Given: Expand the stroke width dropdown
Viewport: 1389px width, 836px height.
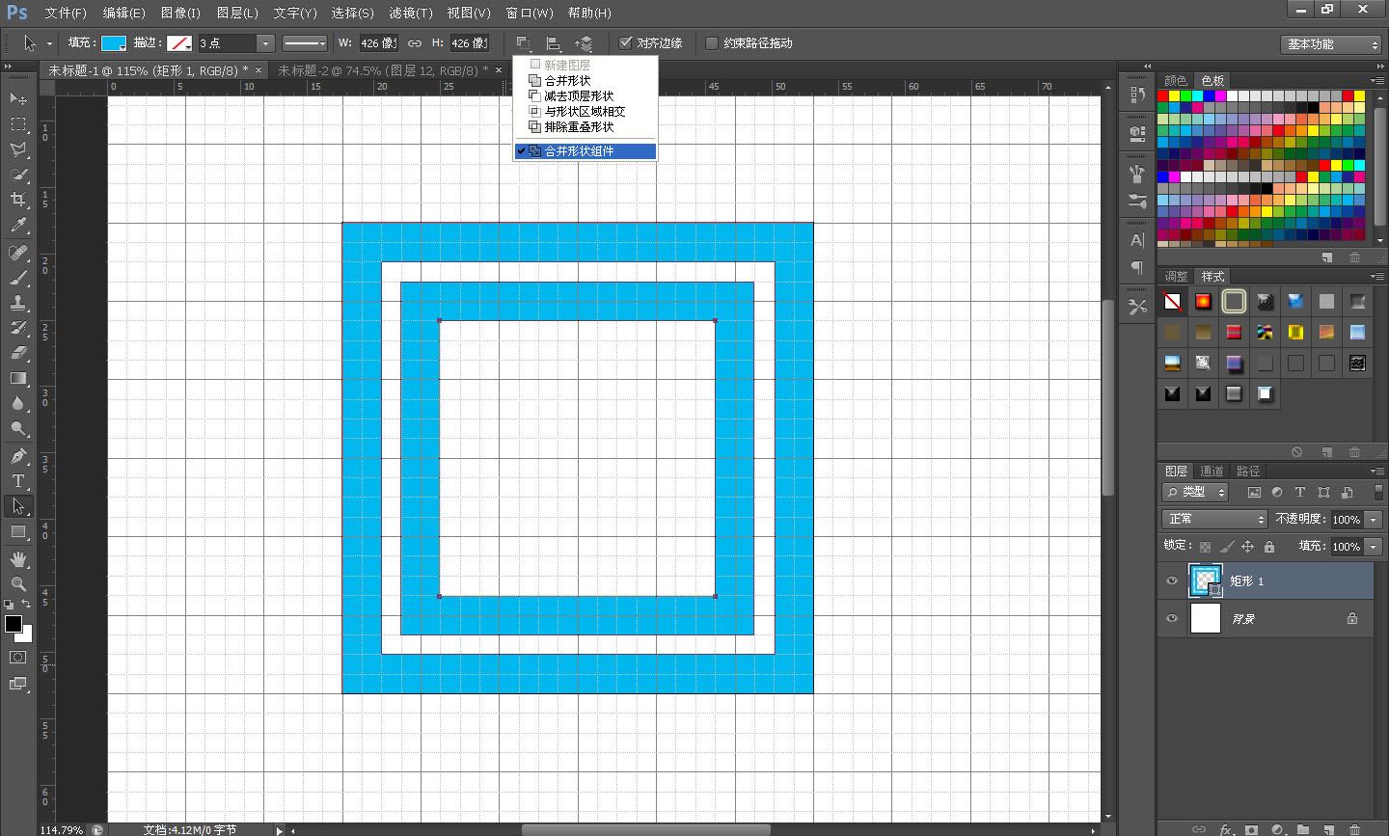Looking at the screenshot, I should pos(265,43).
